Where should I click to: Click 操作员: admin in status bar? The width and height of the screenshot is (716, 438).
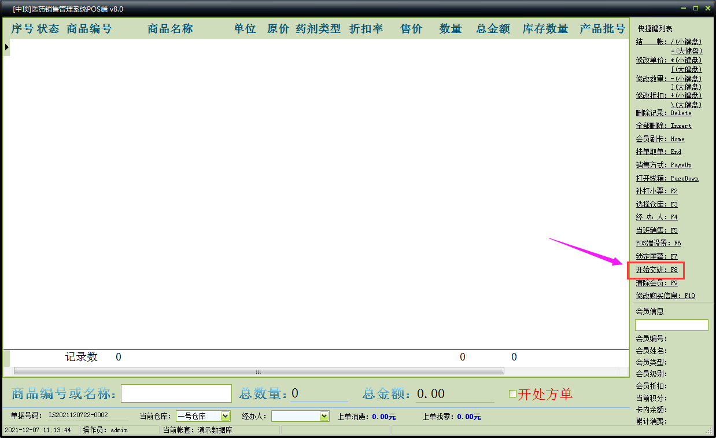(105, 430)
